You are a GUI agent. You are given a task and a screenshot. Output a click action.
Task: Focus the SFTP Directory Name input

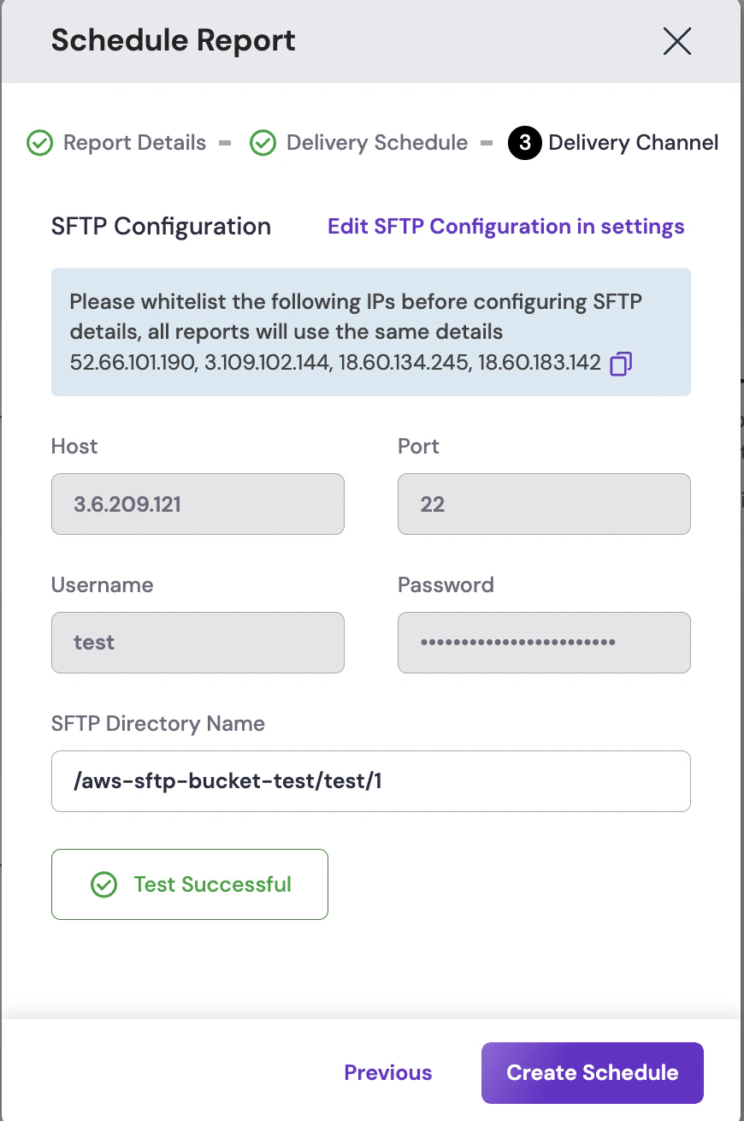(x=370, y=781)
